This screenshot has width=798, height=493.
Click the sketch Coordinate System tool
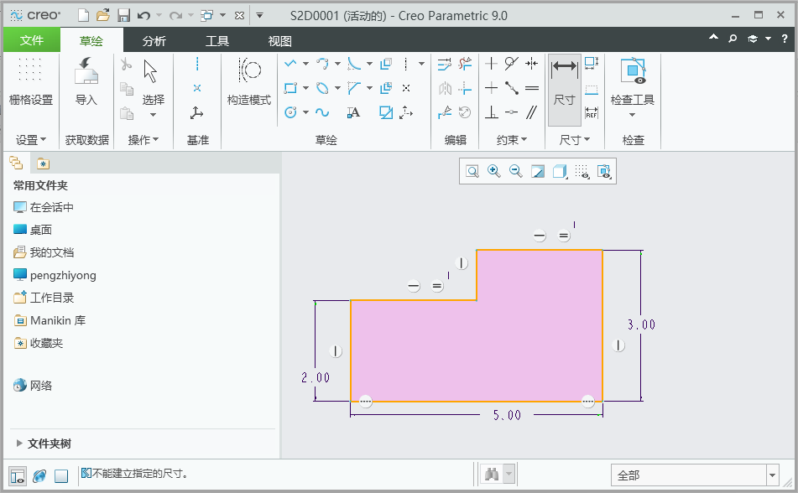click(x=406, y=112)
